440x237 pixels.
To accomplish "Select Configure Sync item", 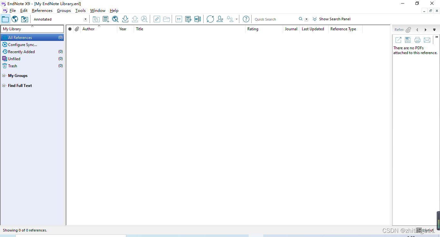I will pos(32,45).
